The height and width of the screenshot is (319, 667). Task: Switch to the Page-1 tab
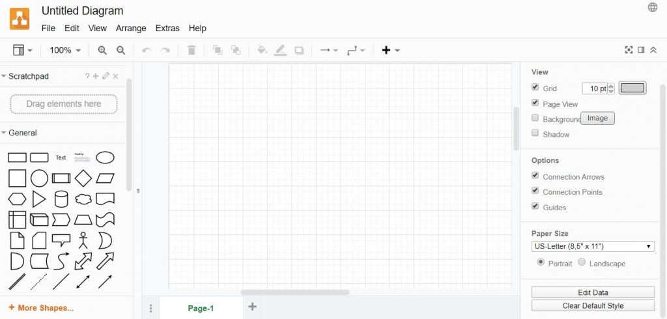coord(201,309)
